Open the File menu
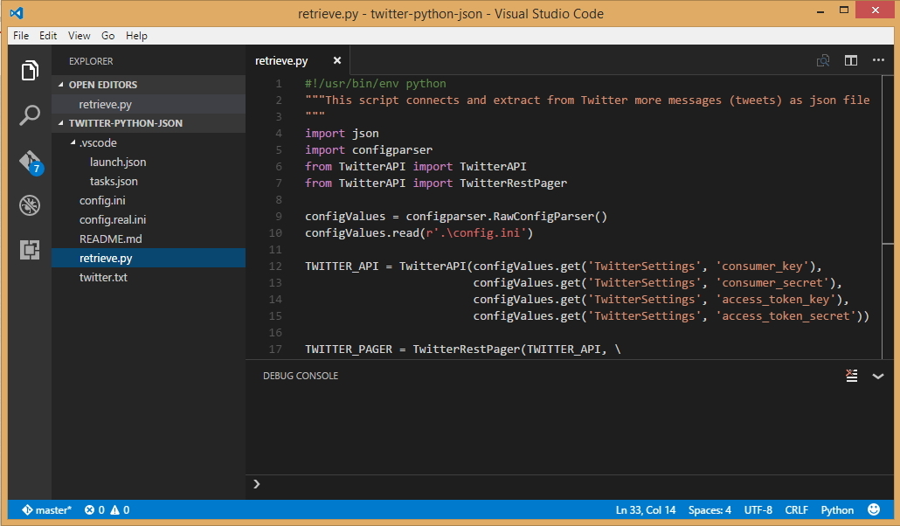This screenshot has height=526, width=900. click(20, 36)
